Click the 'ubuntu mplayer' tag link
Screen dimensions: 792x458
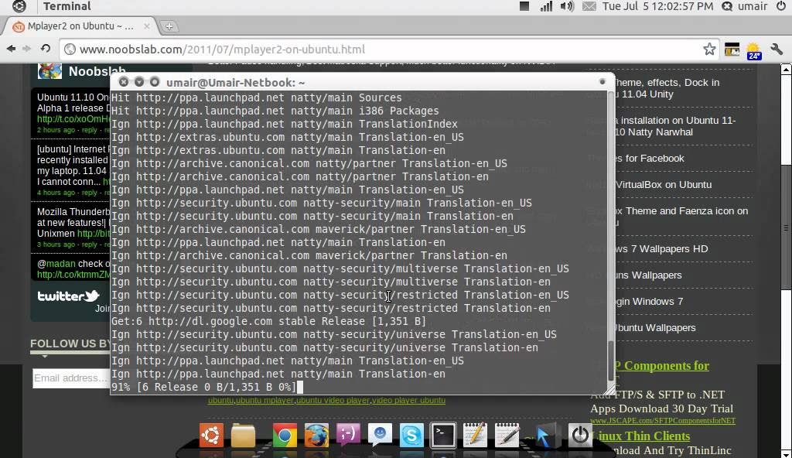(265, 401)
